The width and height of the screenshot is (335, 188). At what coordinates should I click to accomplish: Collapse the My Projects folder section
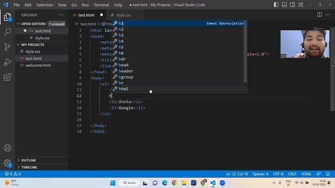[42, 45]
